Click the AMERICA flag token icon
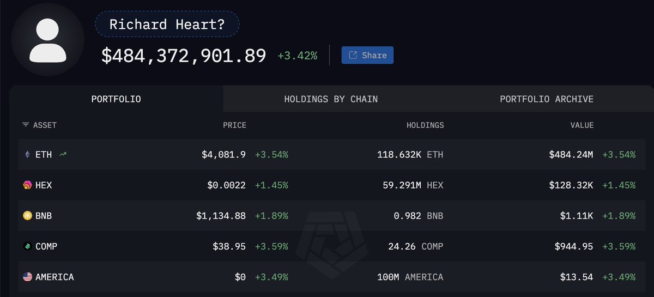The height and width of the screenshot is (297, 654). (27, 277)
